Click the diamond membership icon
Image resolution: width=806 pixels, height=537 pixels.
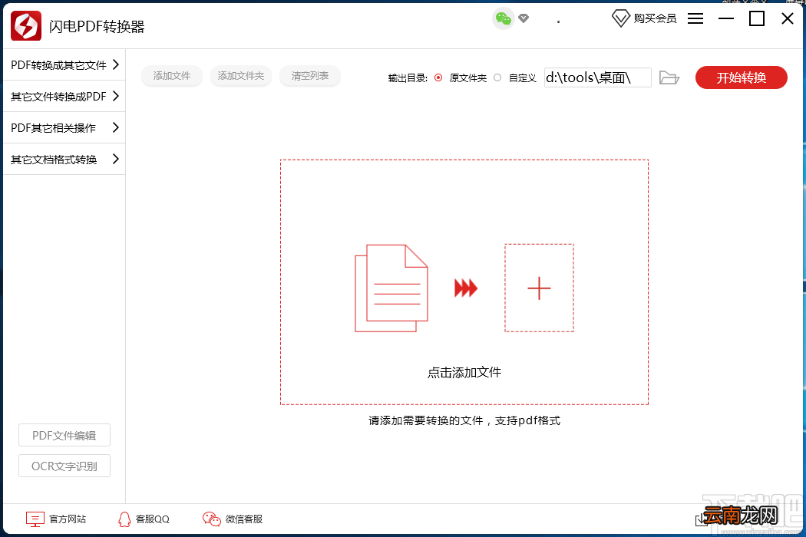click(620, 18)
